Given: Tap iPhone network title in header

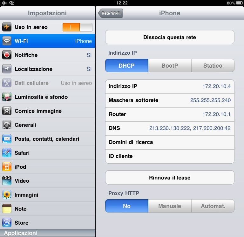Looking at the screenshot, I should pos(170,13).
